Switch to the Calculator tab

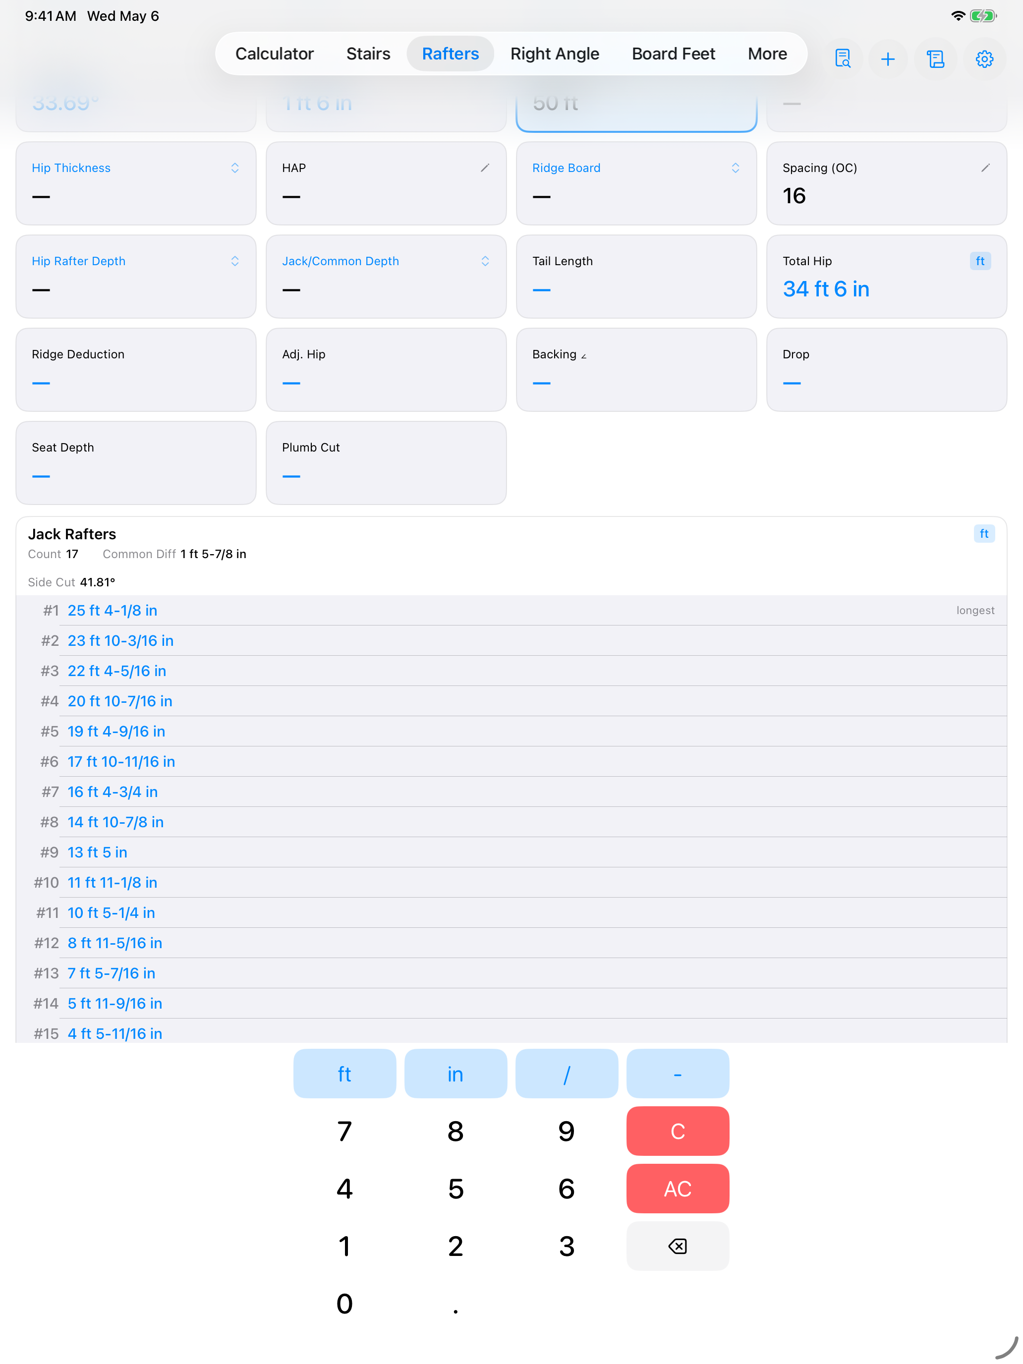[x=275, y=54]
